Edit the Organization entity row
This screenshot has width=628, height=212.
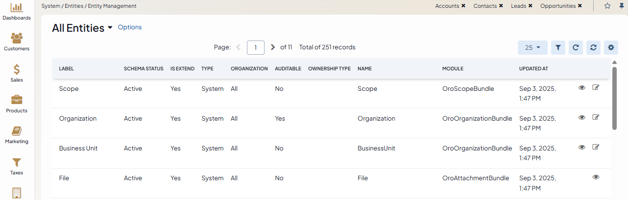[x=596, y=117]
